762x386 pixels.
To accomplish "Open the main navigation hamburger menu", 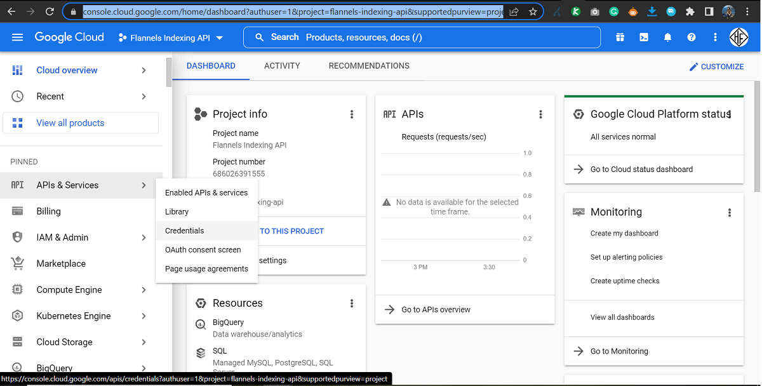I will pos(17,37).
